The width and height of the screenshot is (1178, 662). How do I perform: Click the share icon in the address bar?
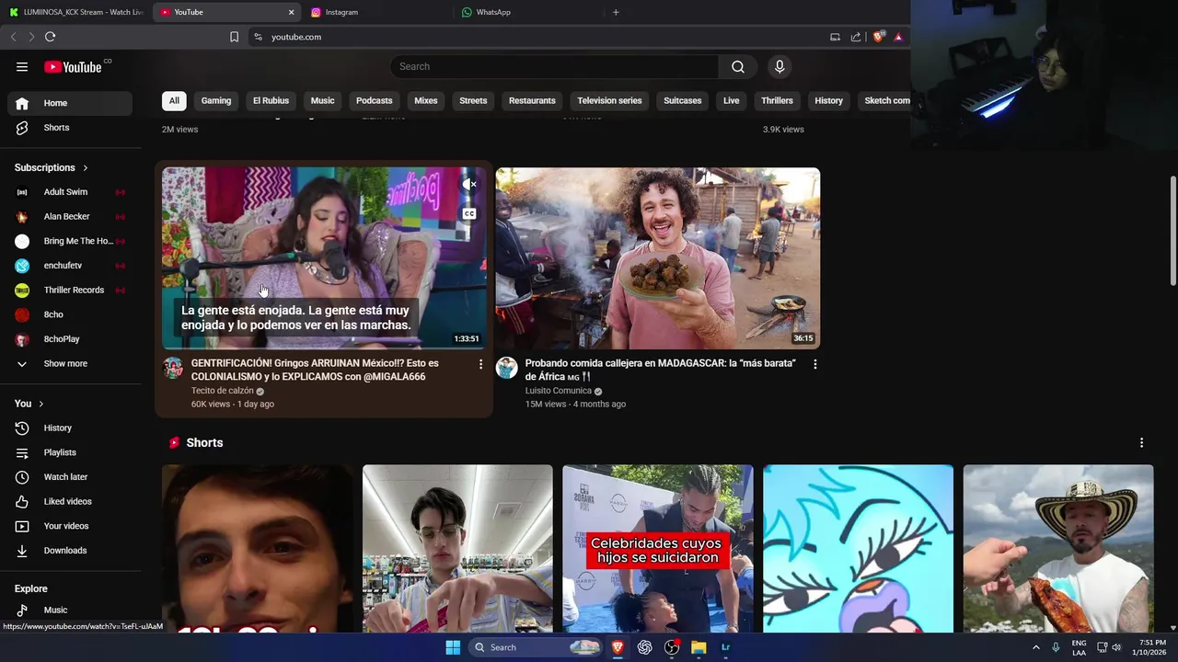click(x=856, y=37)
